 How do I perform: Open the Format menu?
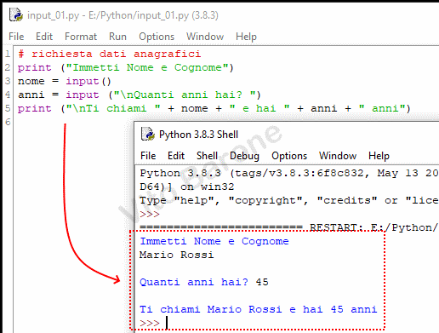[x=81, y=37]
